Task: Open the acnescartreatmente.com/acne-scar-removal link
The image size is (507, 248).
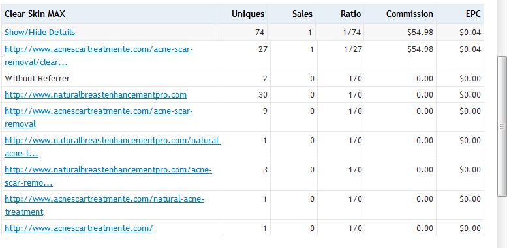Action: [99, 117]
